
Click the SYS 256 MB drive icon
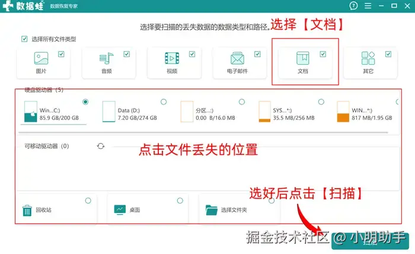tap(264, 112)
